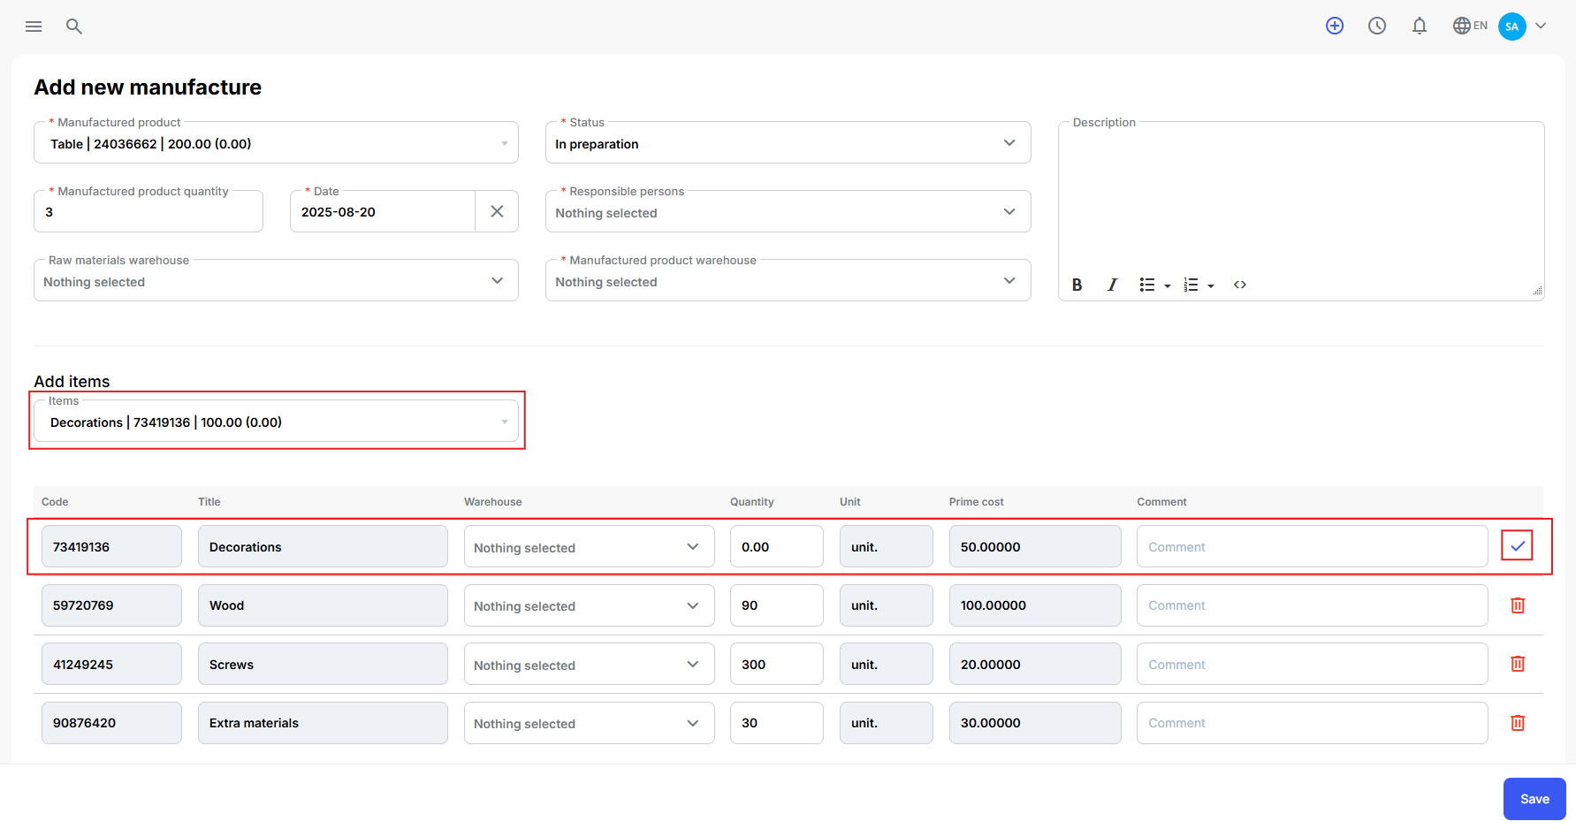Clear the date with the X icon
Image resolution: width=1576 pixels, height=829 pixels.
coord(497,211)
